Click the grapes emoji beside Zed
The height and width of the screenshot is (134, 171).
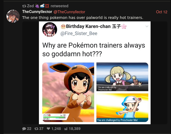[x=37, y=6]
